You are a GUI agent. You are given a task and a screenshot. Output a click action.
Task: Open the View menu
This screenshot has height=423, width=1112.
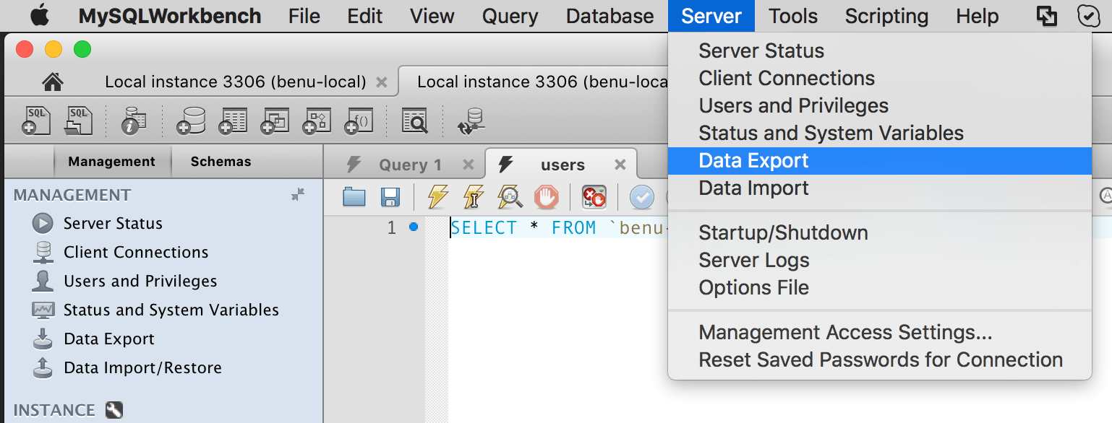432,16
